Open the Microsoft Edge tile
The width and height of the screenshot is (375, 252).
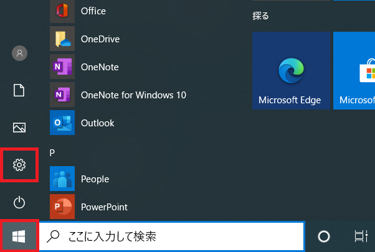pos(291,71)
